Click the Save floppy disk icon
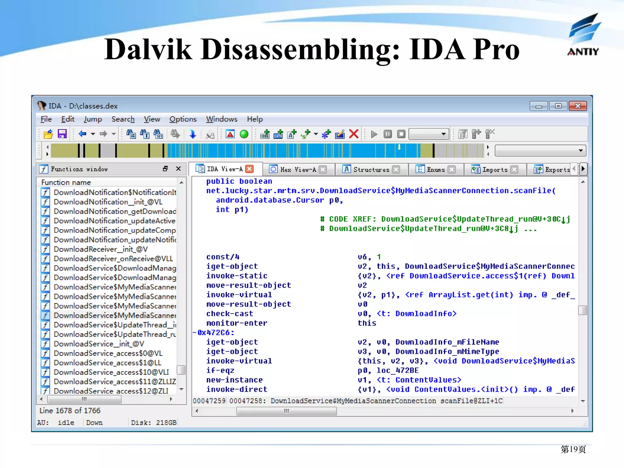Image resolution: width=624 pixels, height=468 pixels. coord(62,134)
